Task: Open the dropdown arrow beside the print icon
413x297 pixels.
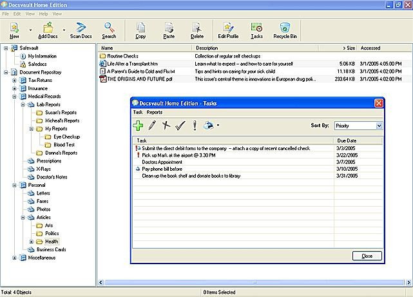Action: pos(218,126)
